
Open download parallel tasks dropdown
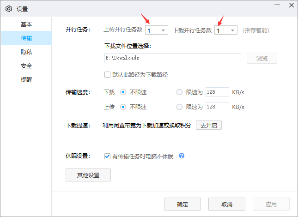(x=226, y=30)
